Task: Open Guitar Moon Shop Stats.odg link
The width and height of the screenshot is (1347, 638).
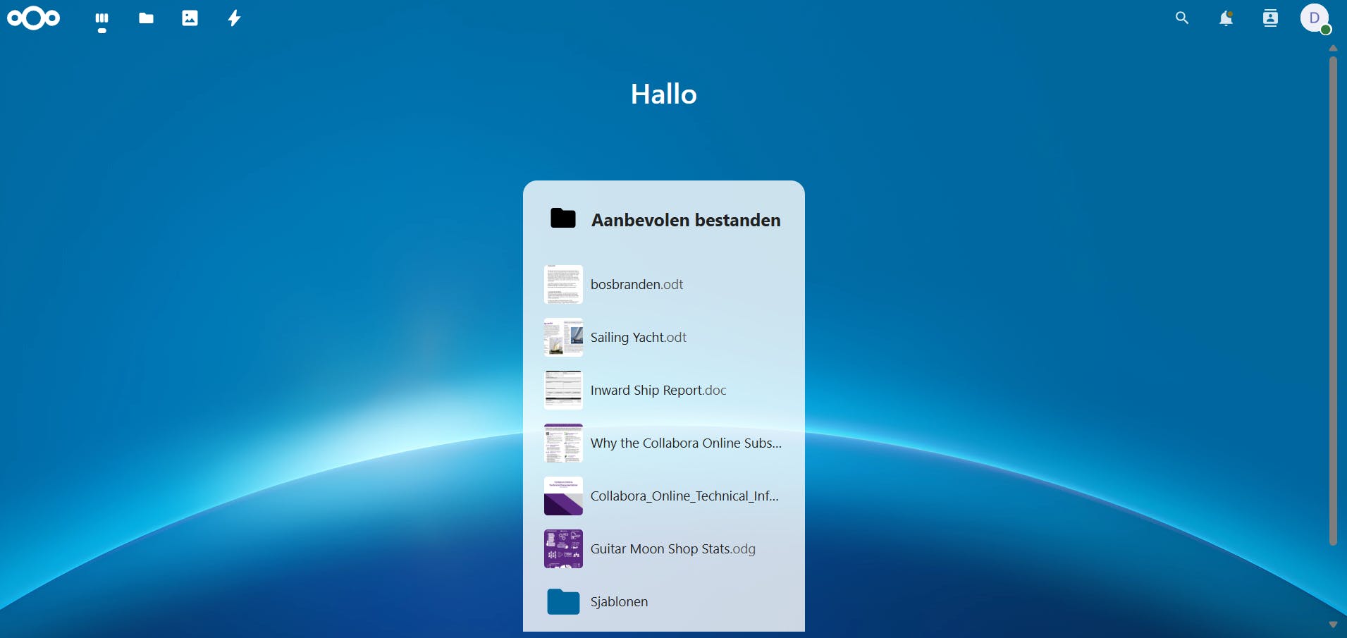Action: click(673, 548)
